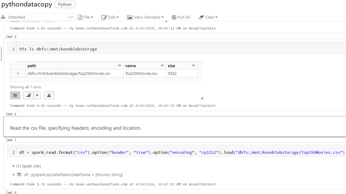Open the File menu
The image size is (346, 194).
point(86,17)
